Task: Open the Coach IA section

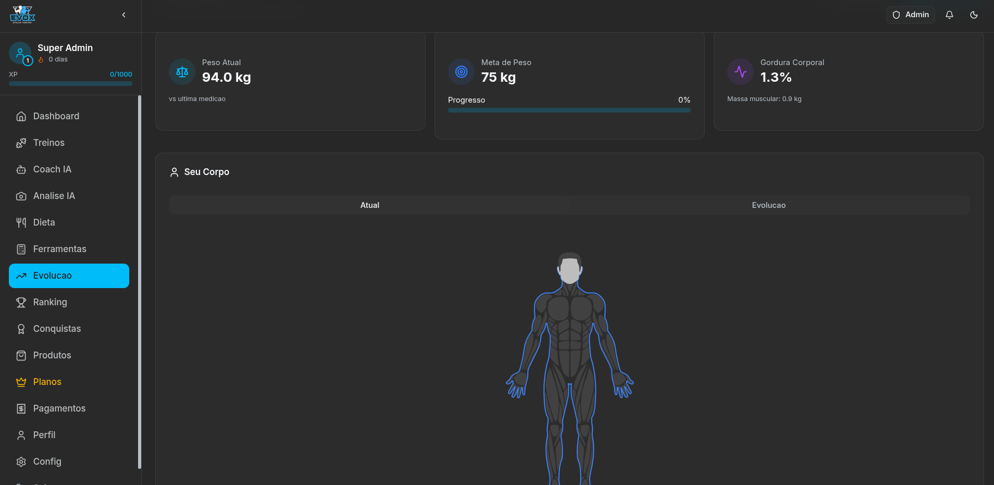Action: tap(69, 169)
